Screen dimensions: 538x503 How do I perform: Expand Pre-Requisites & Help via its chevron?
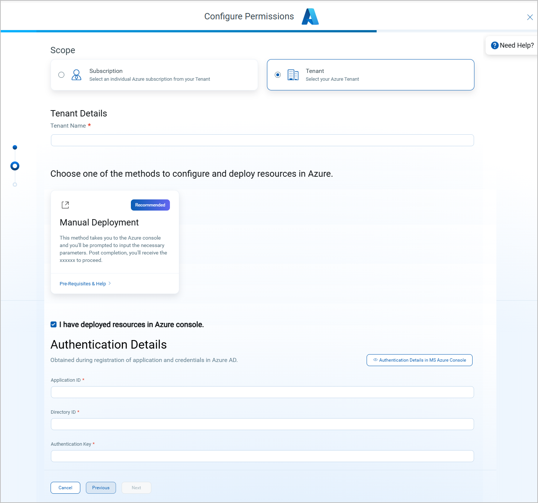[110, 283]
